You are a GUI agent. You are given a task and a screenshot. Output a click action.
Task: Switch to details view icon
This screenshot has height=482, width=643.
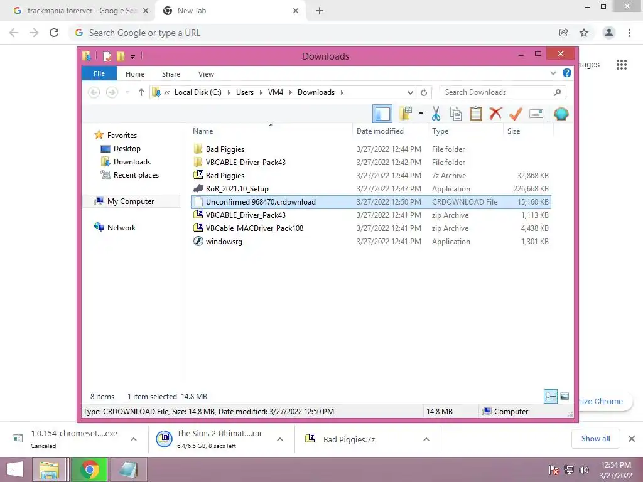(x=551, y=396)
